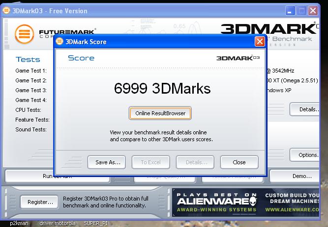This screenshot has width=328, height=227.
Task: Click the 3DMark03 logo in score dialog
Action: coord(238,58)
